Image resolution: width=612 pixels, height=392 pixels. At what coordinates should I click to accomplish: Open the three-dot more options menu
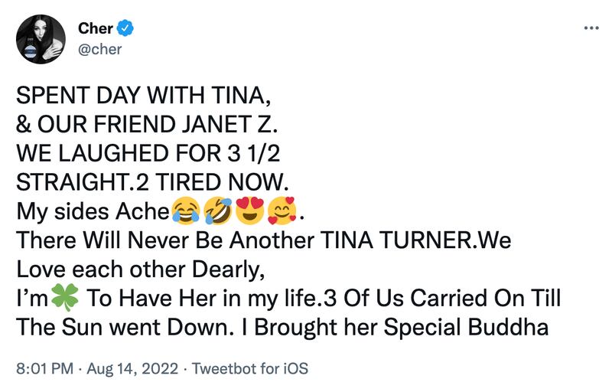(x=591, y=29)
